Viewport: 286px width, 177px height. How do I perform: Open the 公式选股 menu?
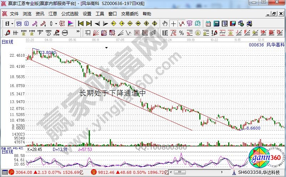70,14
